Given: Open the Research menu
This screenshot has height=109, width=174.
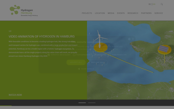Looking at the screenshot, I should pyautogui.click(x=133, y=13).
